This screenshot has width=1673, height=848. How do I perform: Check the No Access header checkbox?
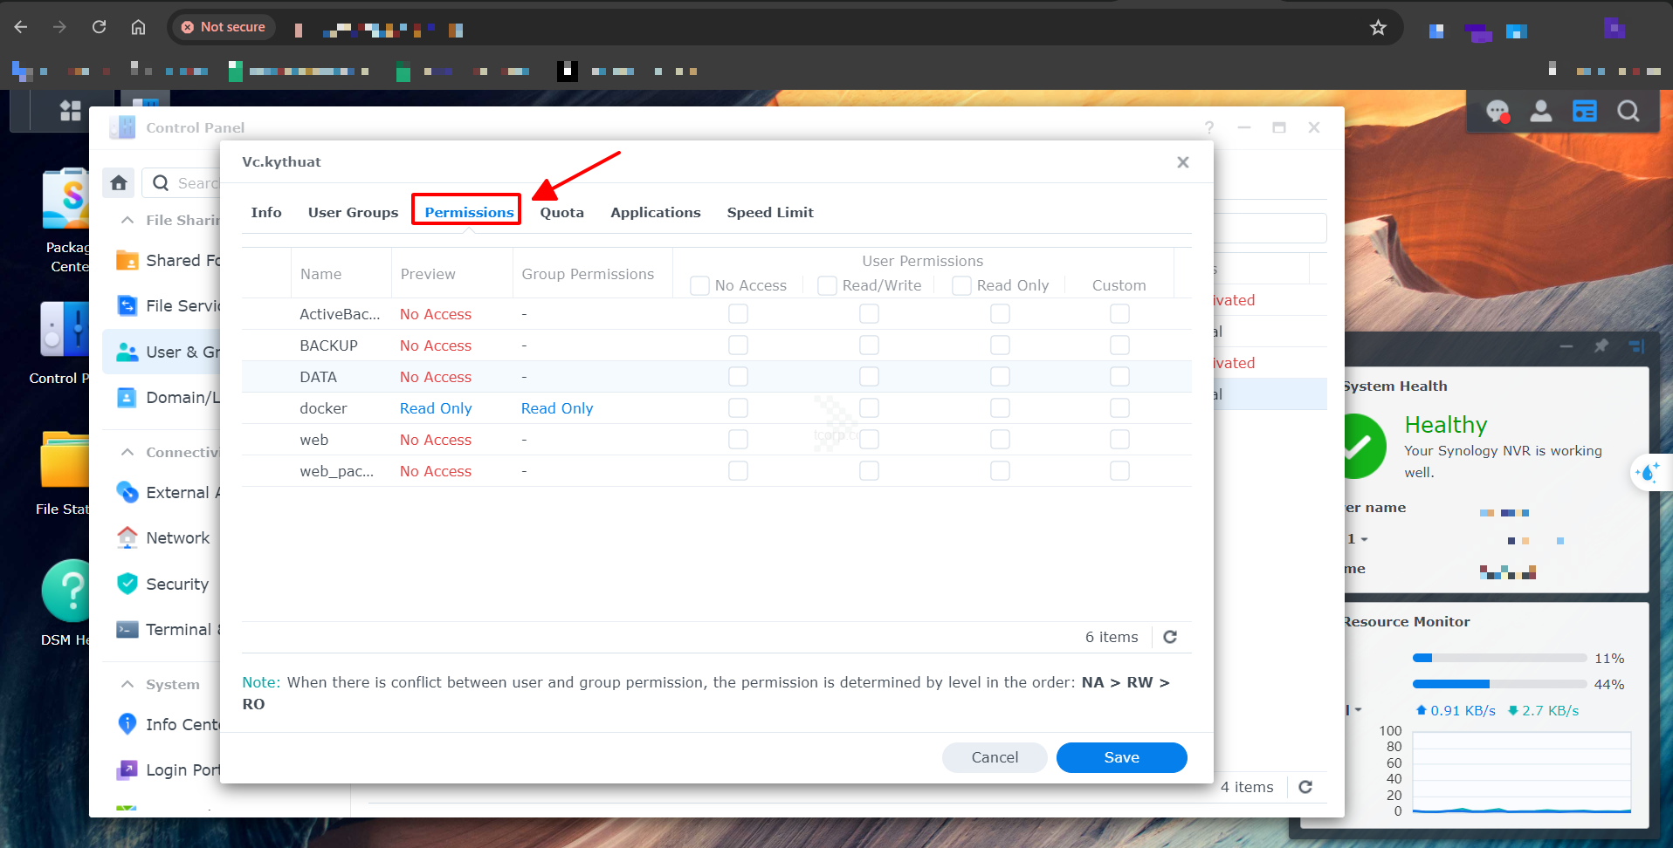pos(699,285)
